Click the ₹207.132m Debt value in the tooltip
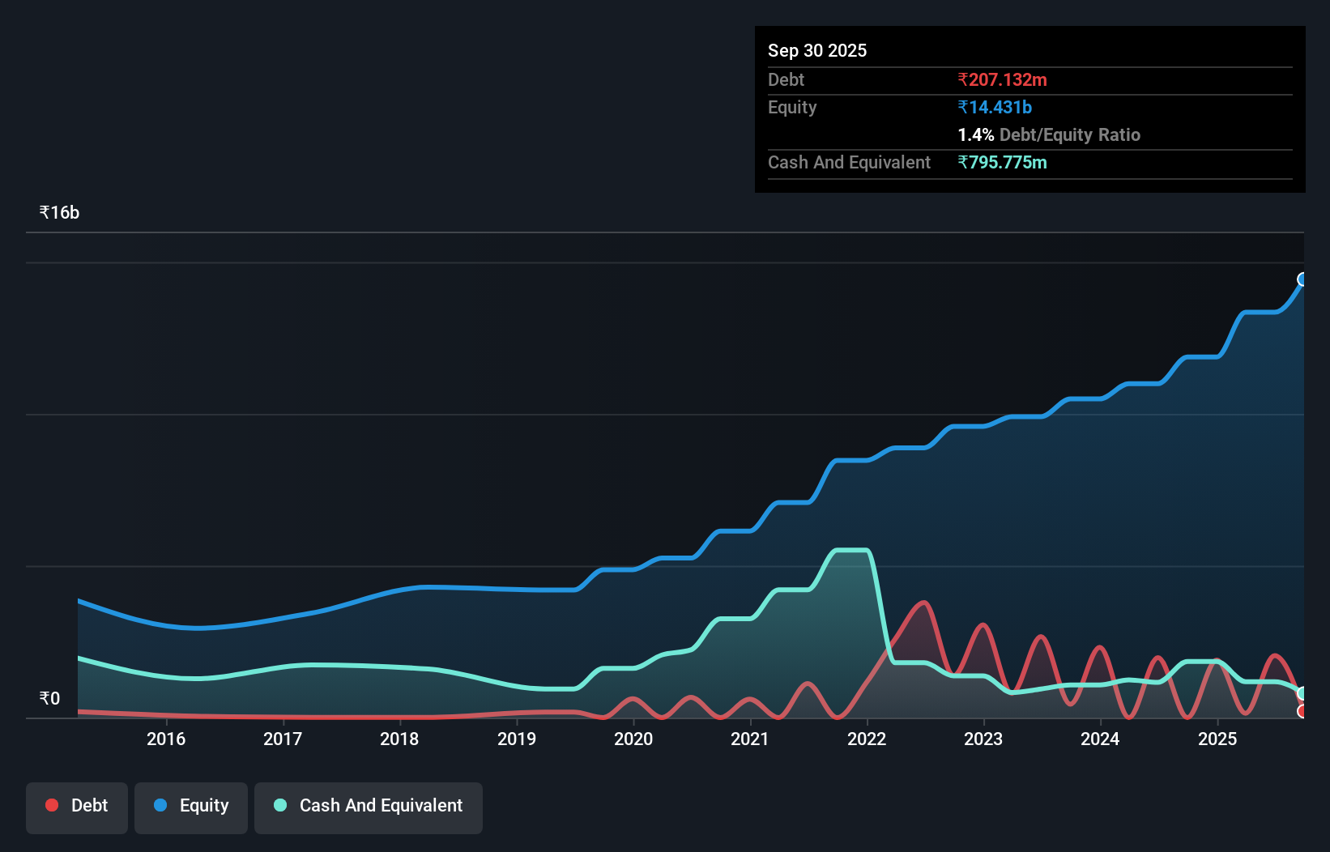 coord(1002,79)
